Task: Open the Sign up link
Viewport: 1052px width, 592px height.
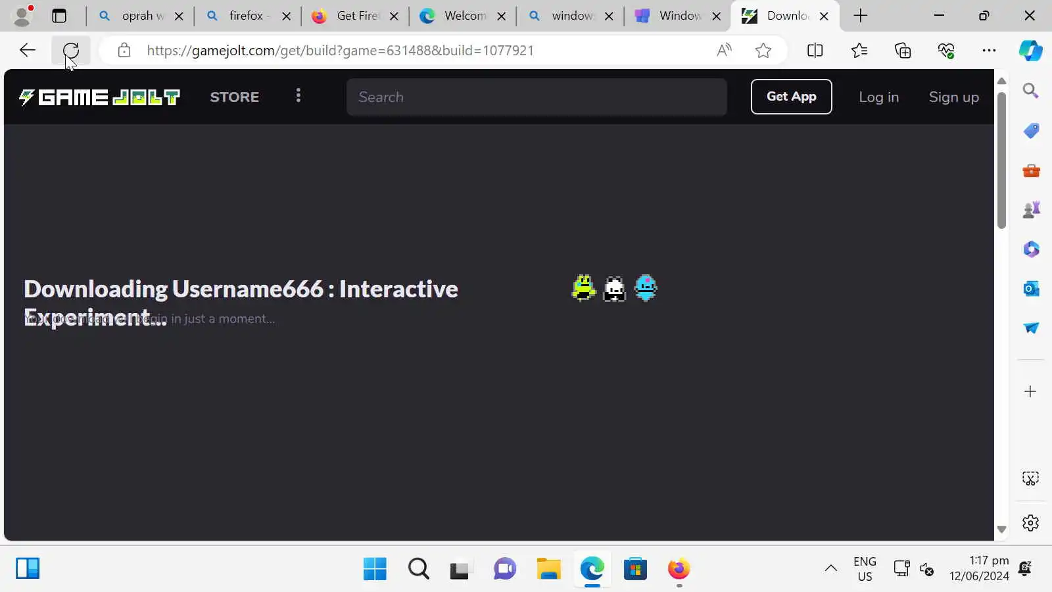Action: click(x=954, y=97)
